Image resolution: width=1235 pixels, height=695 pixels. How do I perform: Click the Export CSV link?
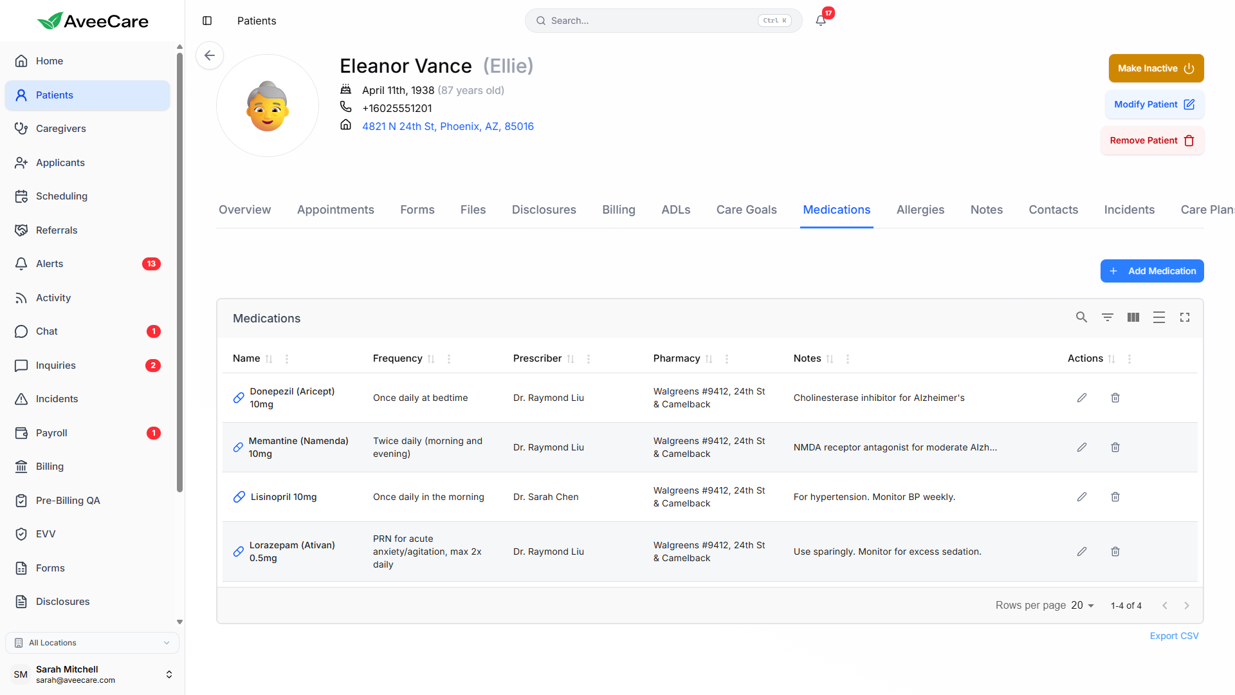coord(1174,636)
